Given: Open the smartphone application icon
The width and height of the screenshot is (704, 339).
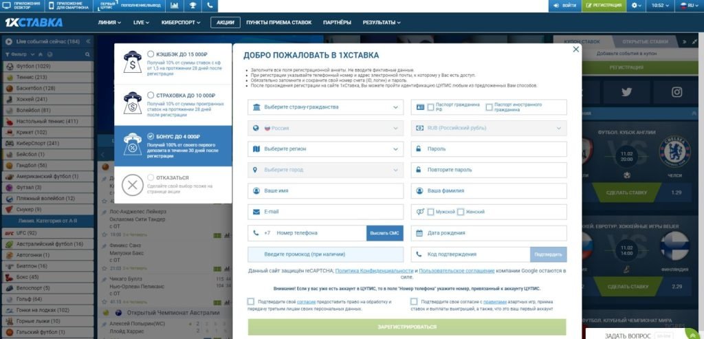Looking at the screenshot, I should 52,6.
